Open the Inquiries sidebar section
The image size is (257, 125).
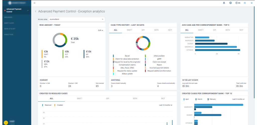8,17
